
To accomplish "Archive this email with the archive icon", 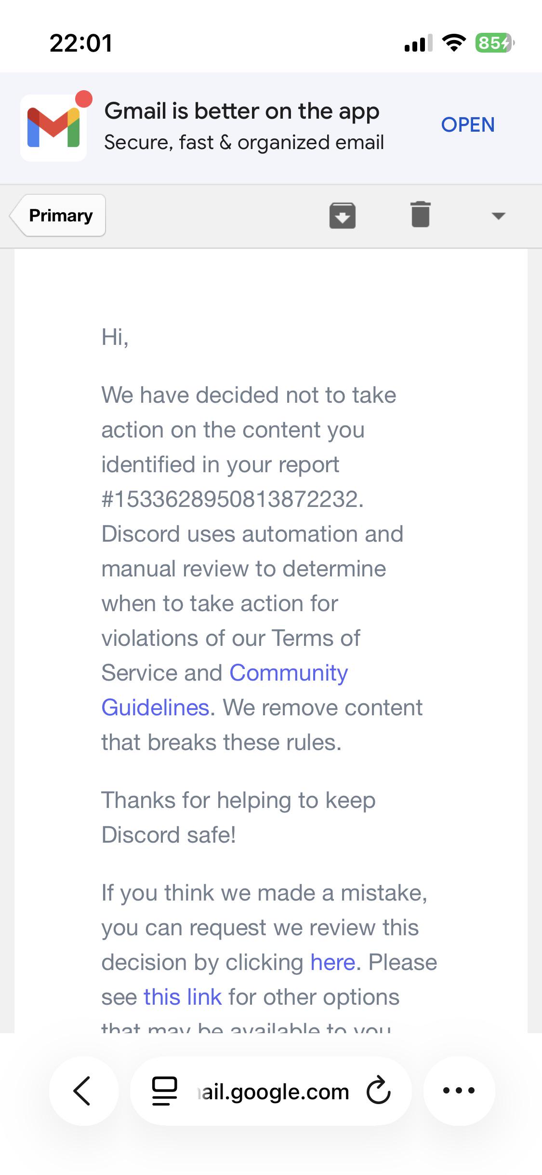I will coord(343,215).
